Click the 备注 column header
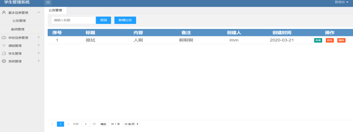 (x=186, y=33)
